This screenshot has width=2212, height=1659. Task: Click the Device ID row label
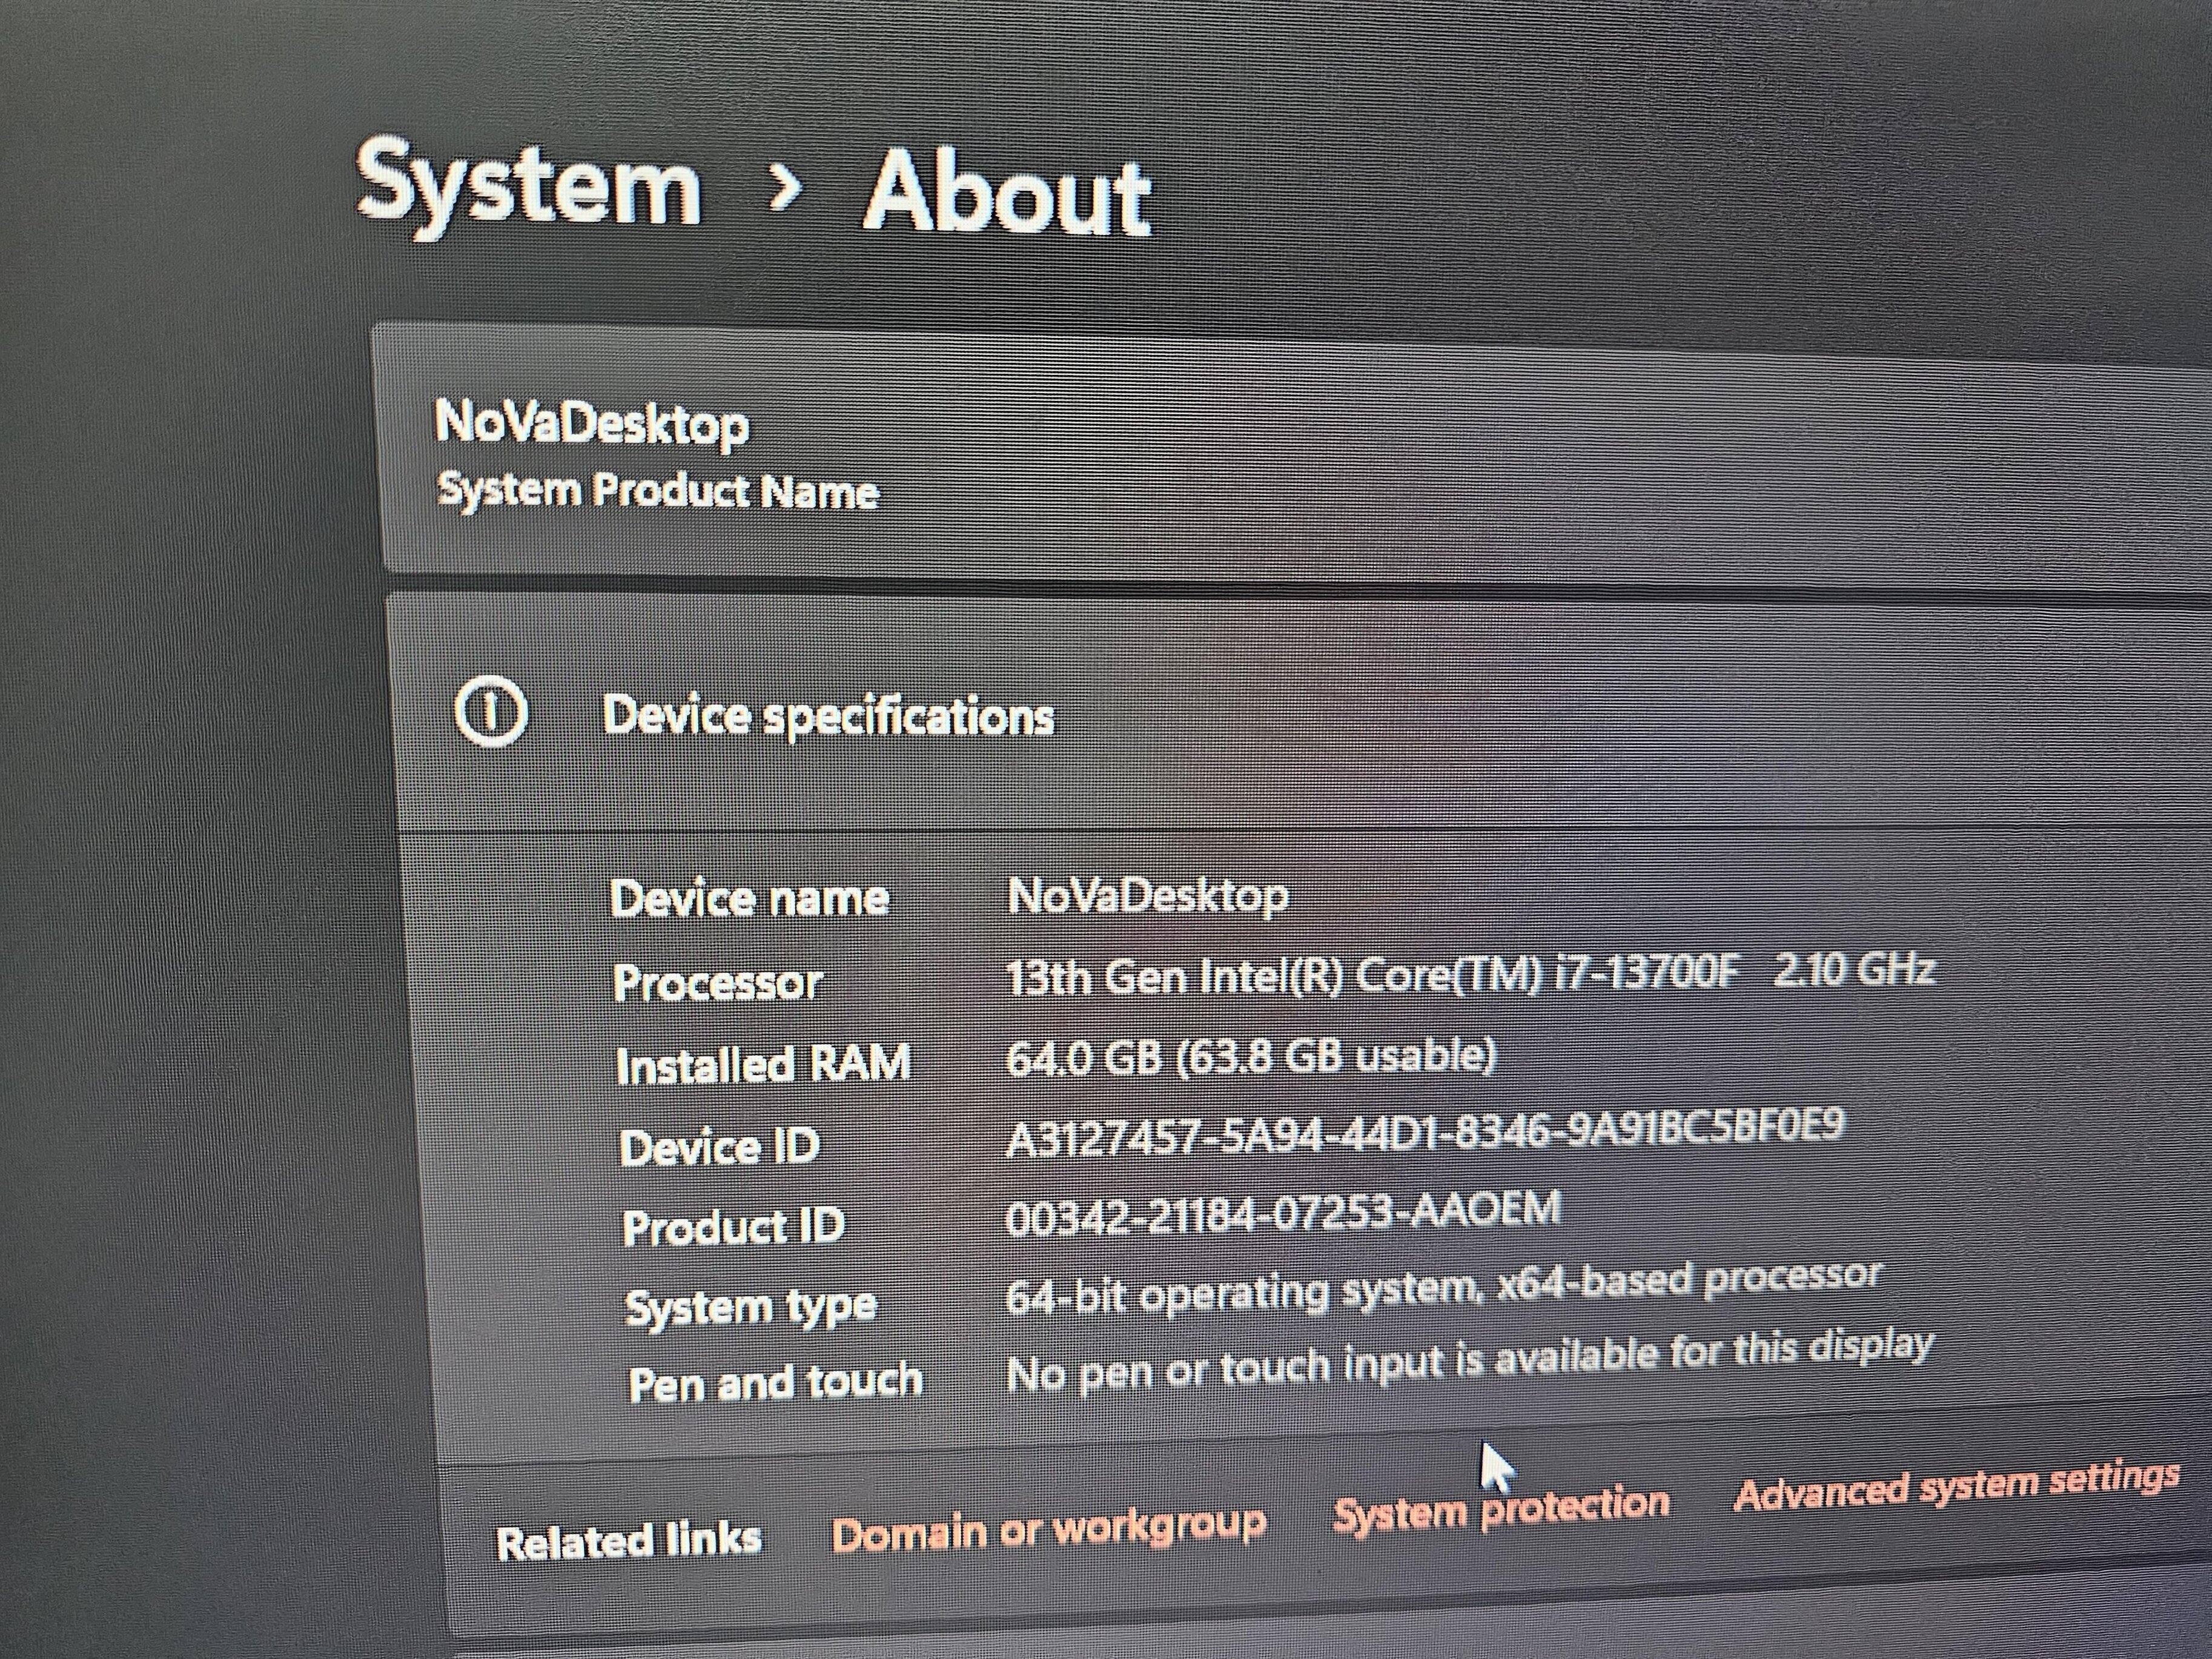pyautogui.click(x=720, y=1146)
